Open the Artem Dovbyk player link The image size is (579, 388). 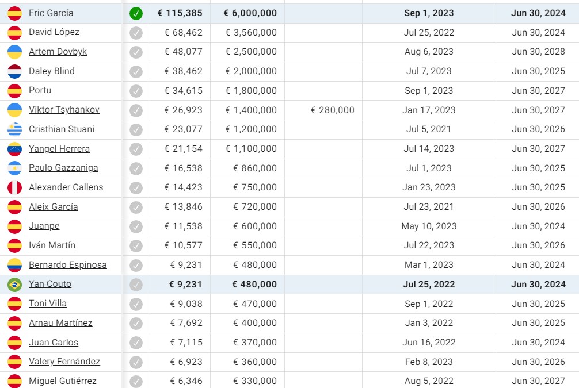58,52
